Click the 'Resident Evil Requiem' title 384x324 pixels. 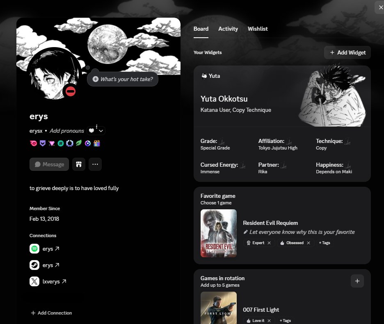(270, 223)
